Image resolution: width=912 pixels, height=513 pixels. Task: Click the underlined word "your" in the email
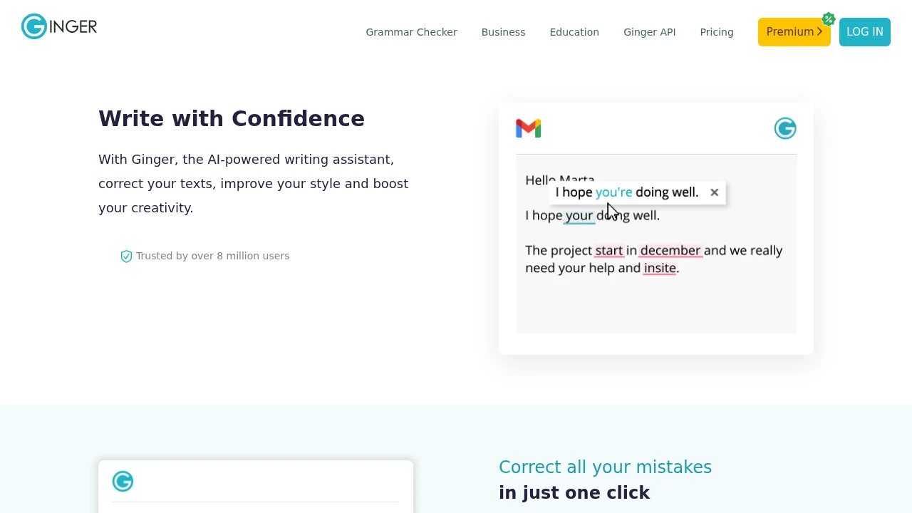tap(579, 216)
